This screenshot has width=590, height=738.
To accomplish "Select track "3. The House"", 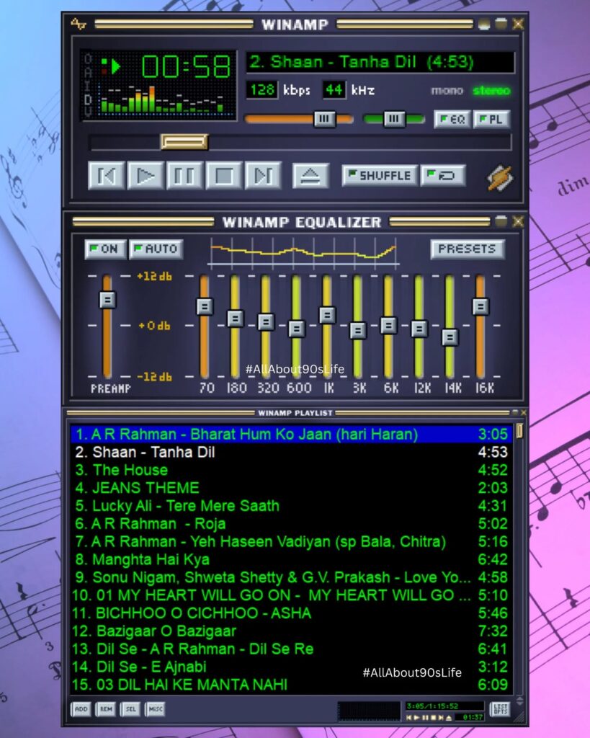I will (291, 470).
